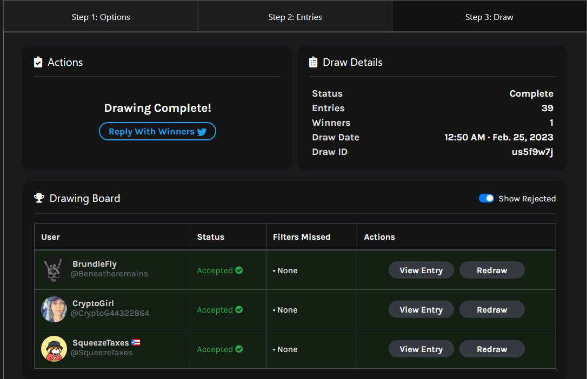The width and height of the screenshot is (587, 379).
Task: Click CryptoGirl's profile avatar
Action: click(54, 309)
